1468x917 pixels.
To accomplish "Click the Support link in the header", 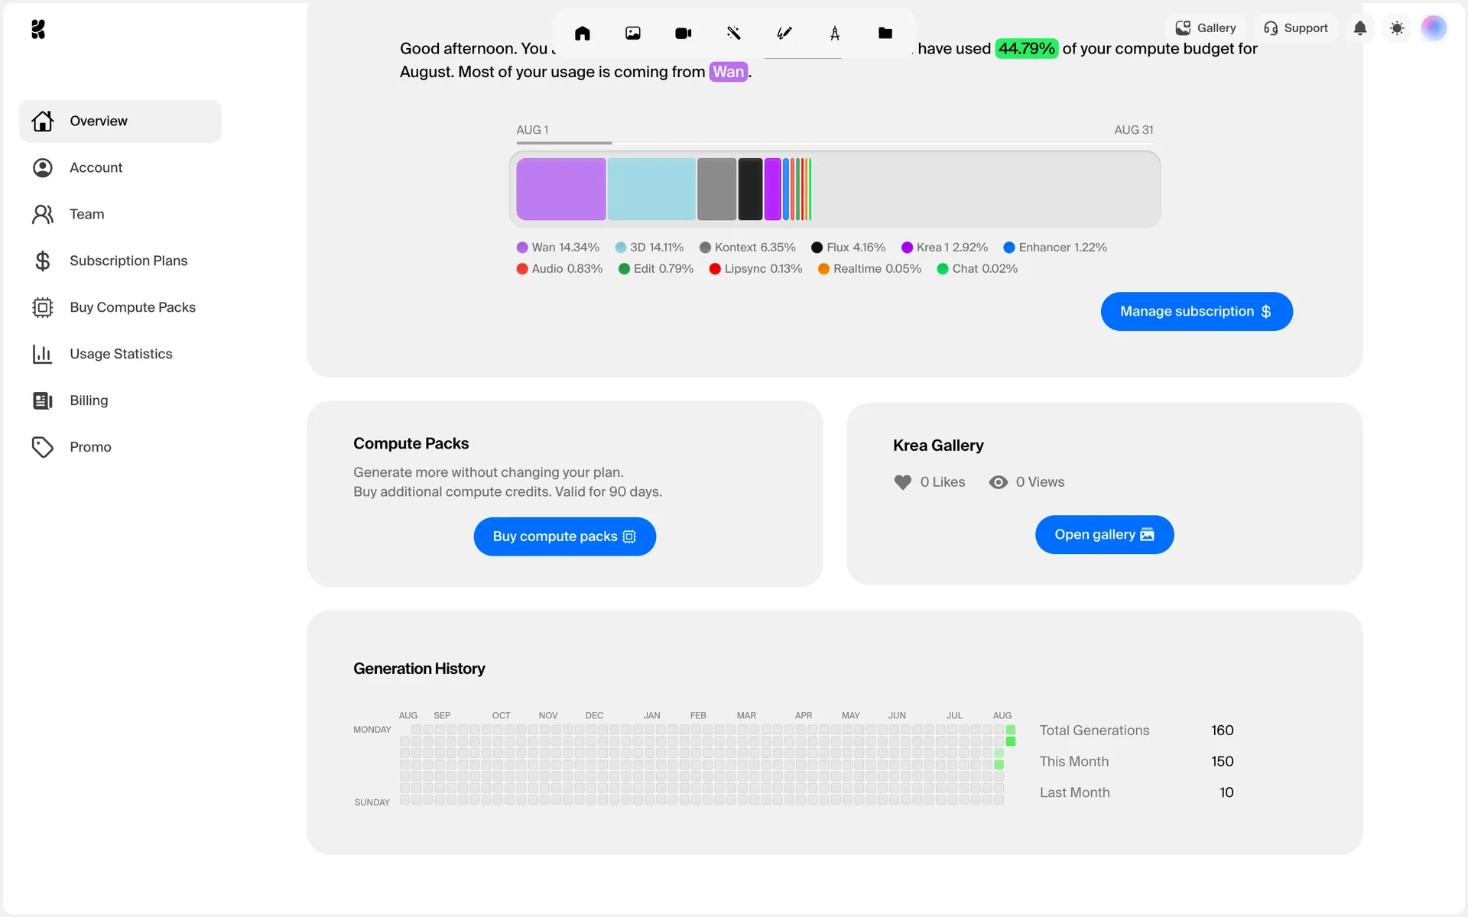I will 1296,28.
